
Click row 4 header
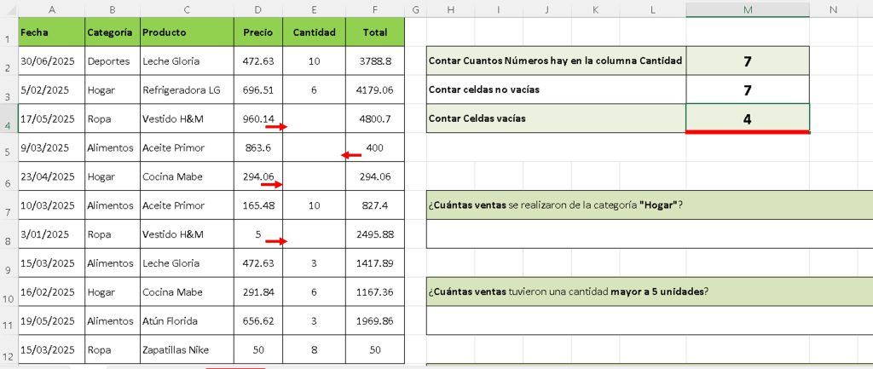tap(7, 126)
